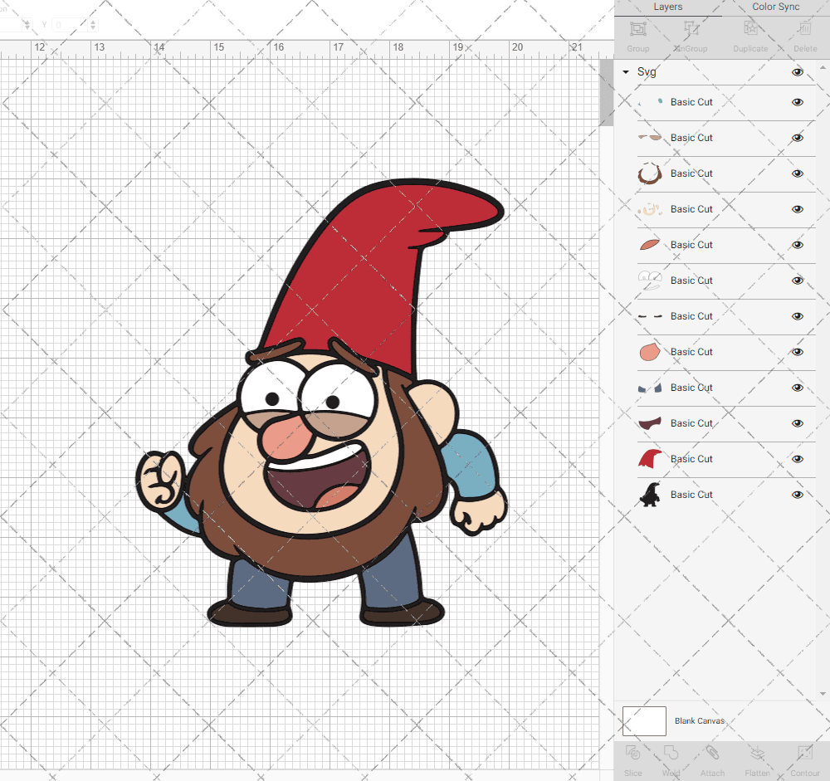Select the Contour tool
The image size is (830, 781).
click(804, 753)
